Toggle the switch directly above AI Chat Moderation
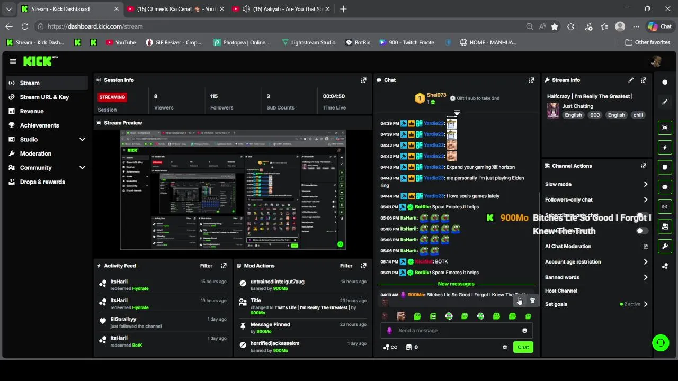This screenshot has width=678, height=381. 642,231
